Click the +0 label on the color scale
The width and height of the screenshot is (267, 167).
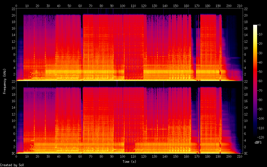point(259,25)
